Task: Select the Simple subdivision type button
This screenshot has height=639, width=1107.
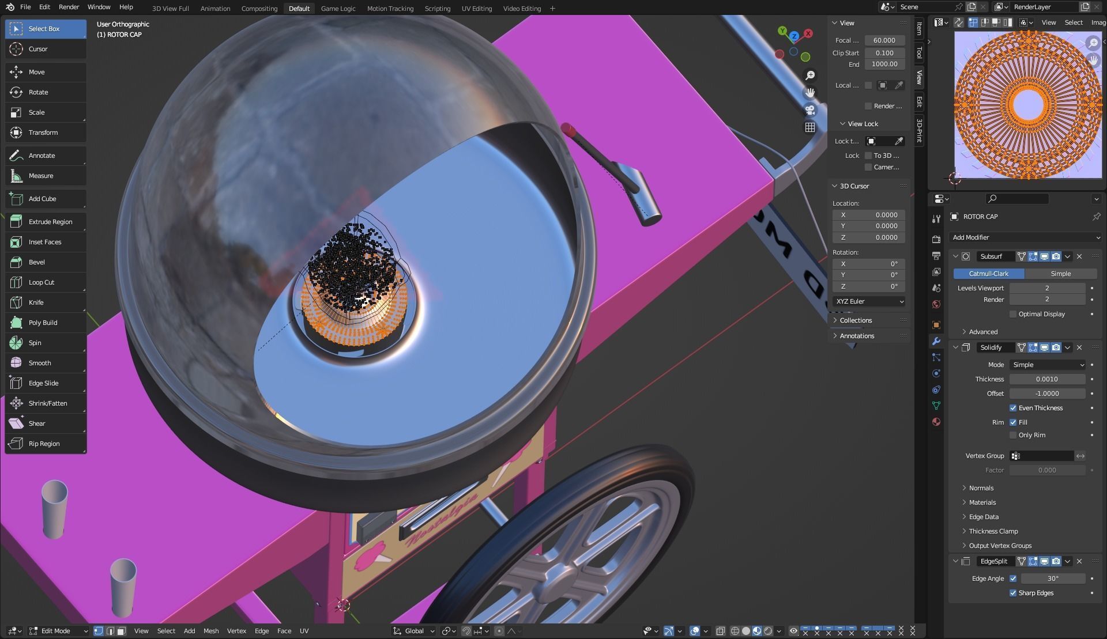Action: click(x=1061, y=274)
